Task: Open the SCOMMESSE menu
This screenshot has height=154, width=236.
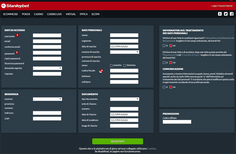Action: pyautogui.click(x=11, y=14)
